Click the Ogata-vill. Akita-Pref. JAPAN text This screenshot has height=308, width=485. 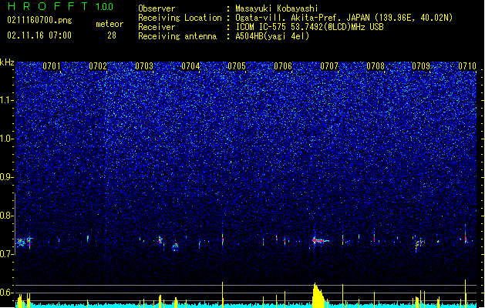point(302,18)
